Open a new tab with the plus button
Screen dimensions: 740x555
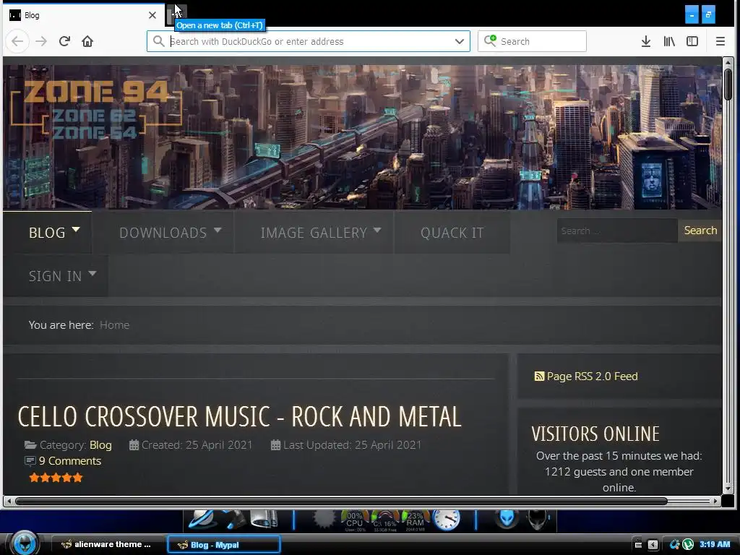click(x=176, y=14)
